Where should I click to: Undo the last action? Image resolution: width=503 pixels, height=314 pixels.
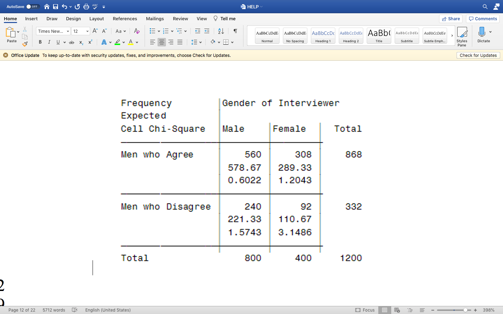click(x=64, y=7)
